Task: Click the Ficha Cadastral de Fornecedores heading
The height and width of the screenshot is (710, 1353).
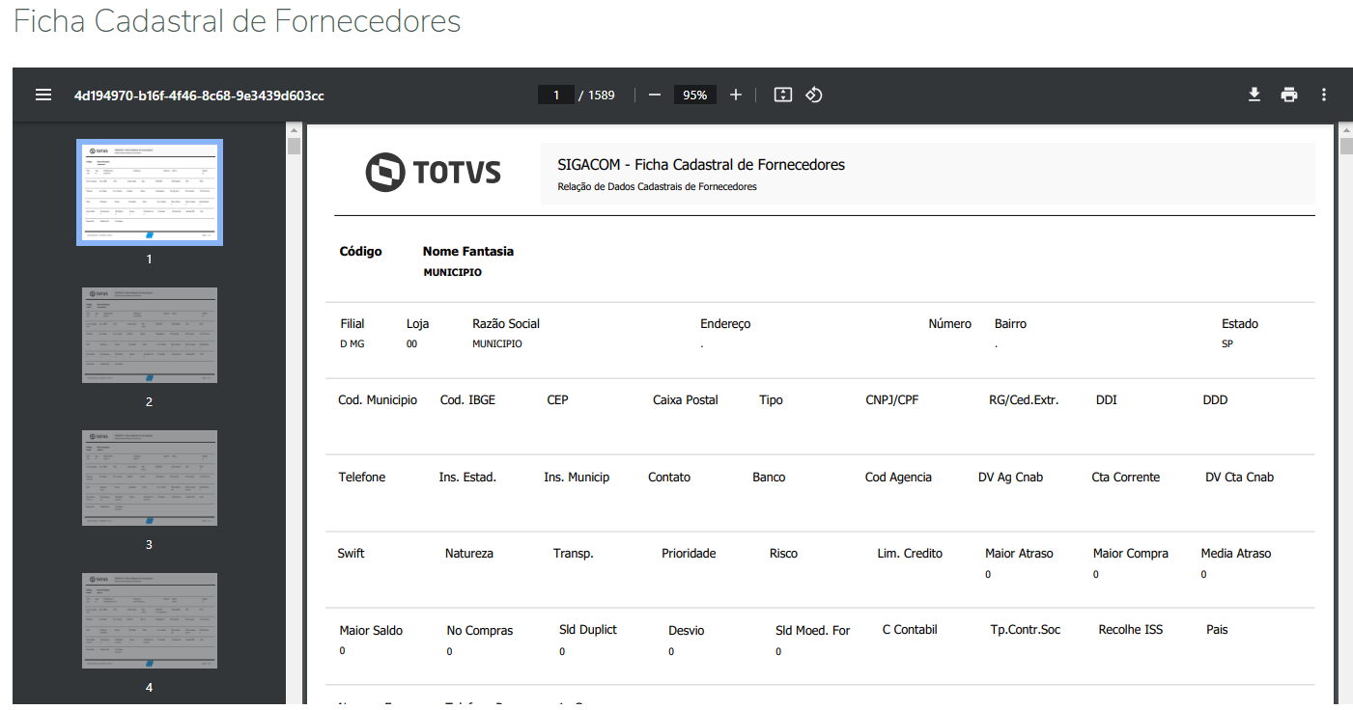Action: (237, 21)
